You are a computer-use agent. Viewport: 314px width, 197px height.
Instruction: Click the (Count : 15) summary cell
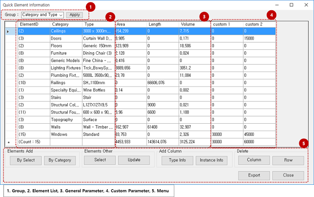(34, 142)
